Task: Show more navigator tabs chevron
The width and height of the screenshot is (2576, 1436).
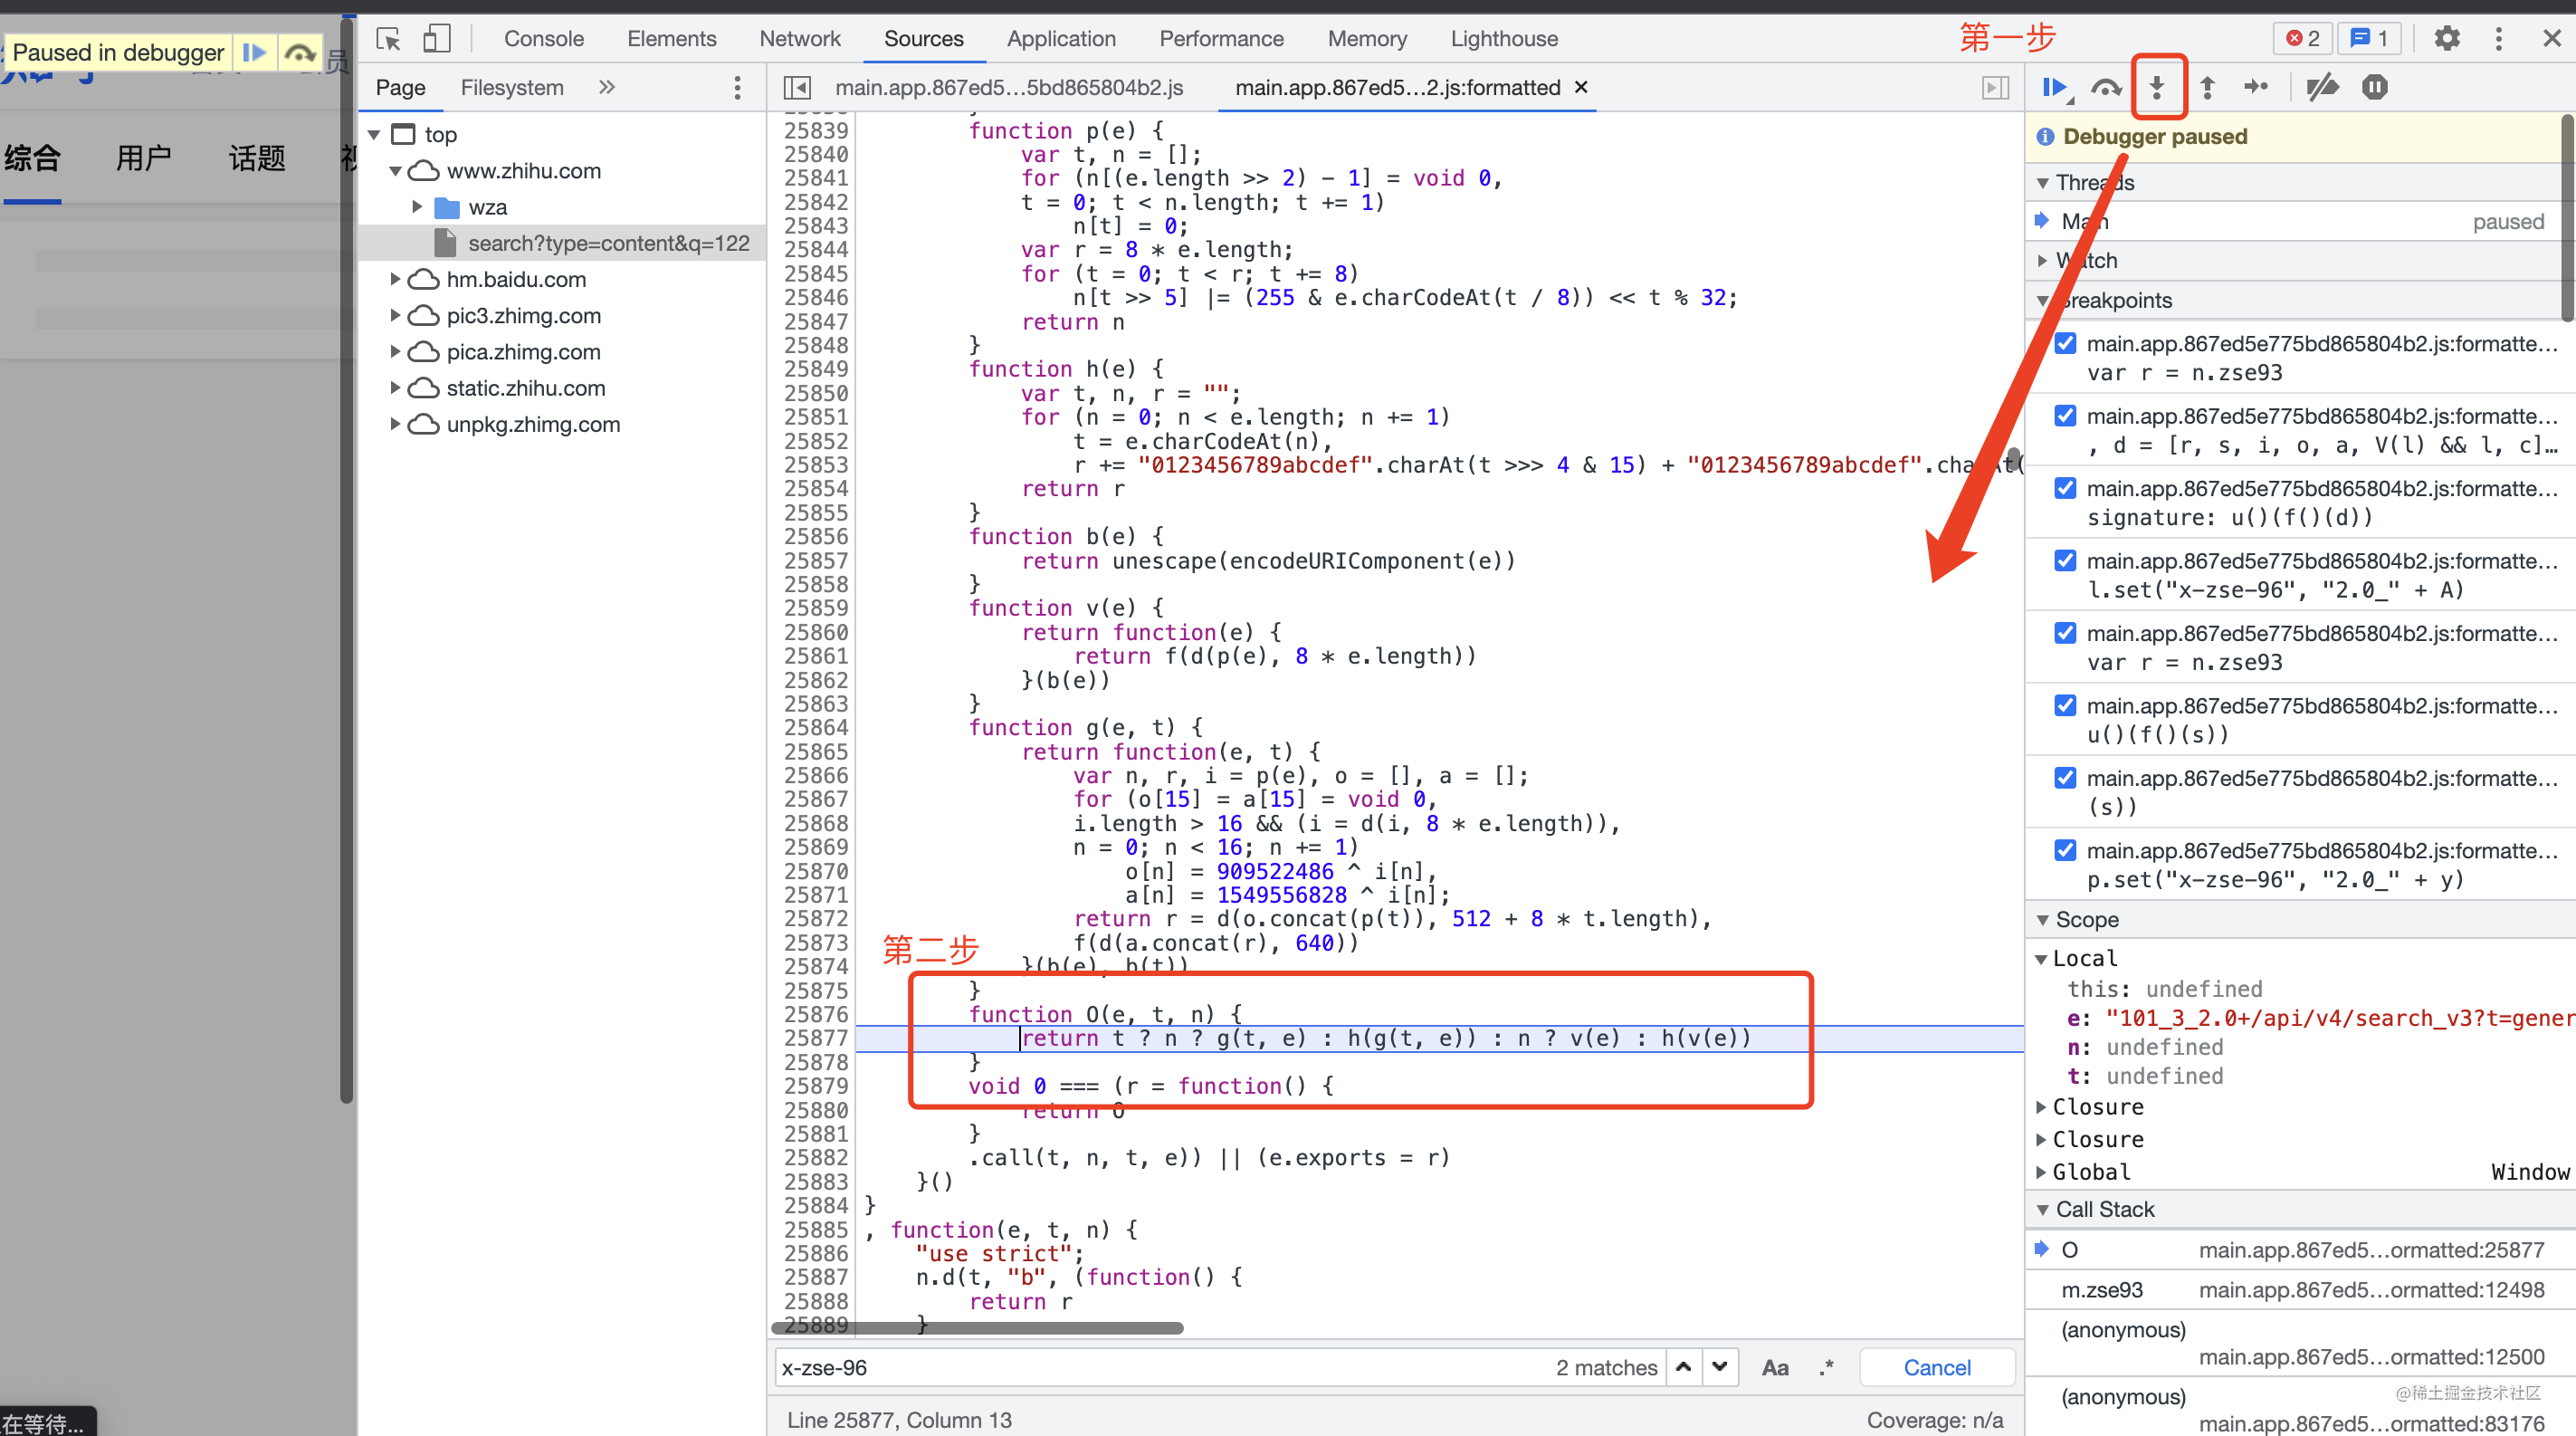Action: coord(606,87)
